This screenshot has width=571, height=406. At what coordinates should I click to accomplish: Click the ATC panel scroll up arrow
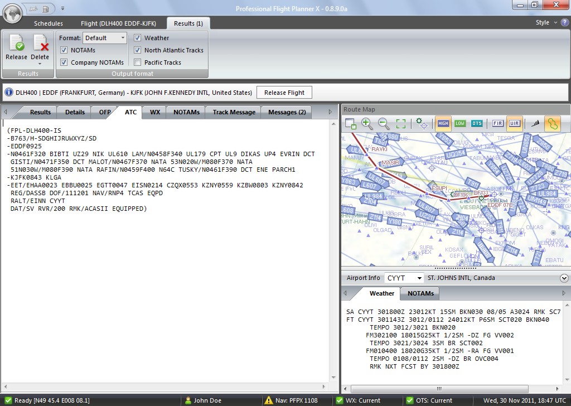333,124
